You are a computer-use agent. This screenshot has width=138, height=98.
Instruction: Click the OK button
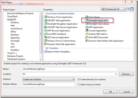point(110,92)
